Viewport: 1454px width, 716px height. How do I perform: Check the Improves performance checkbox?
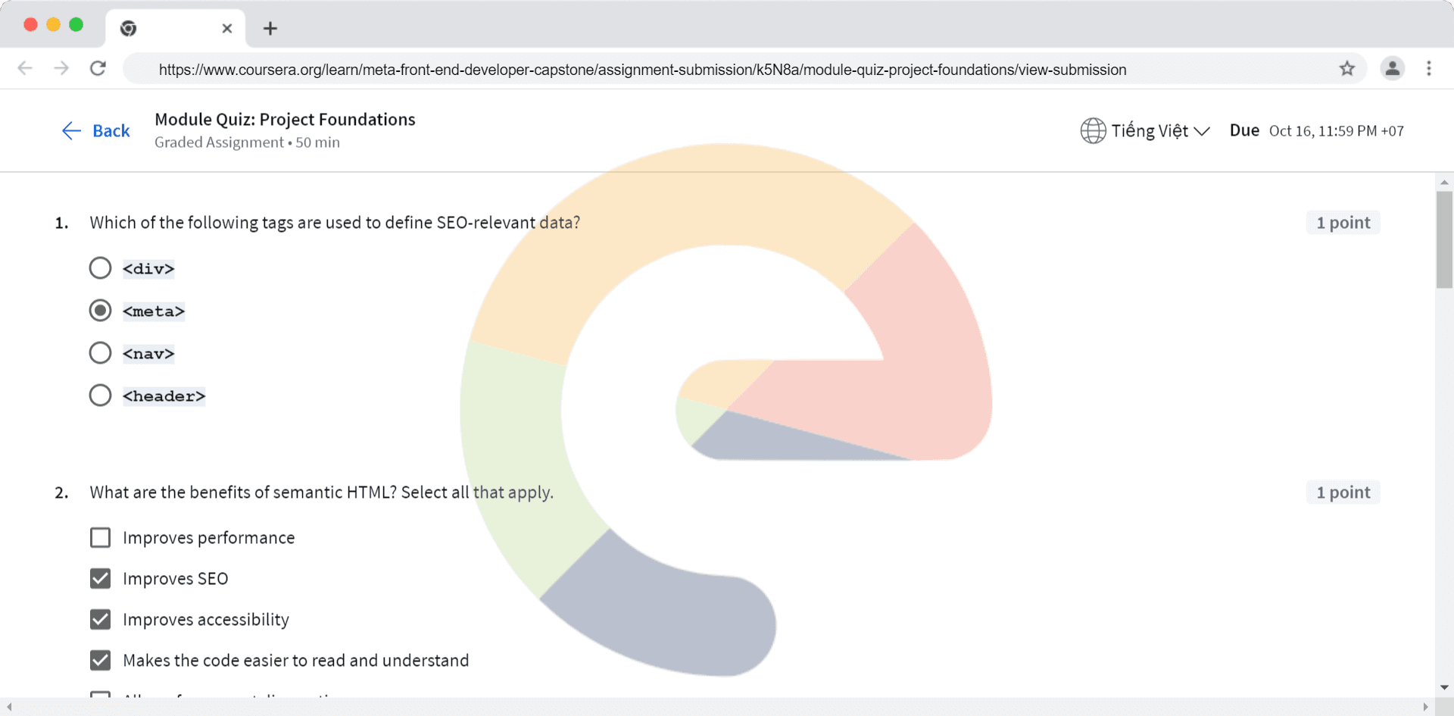[x=100, y=537]
